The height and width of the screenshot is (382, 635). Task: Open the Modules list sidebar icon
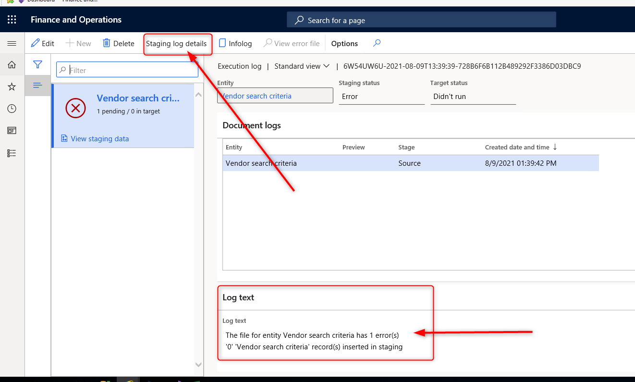[x=12, y=152]
